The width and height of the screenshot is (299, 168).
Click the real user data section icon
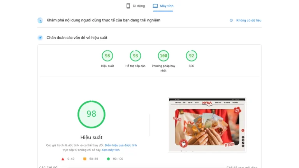(x=40, y=20)
